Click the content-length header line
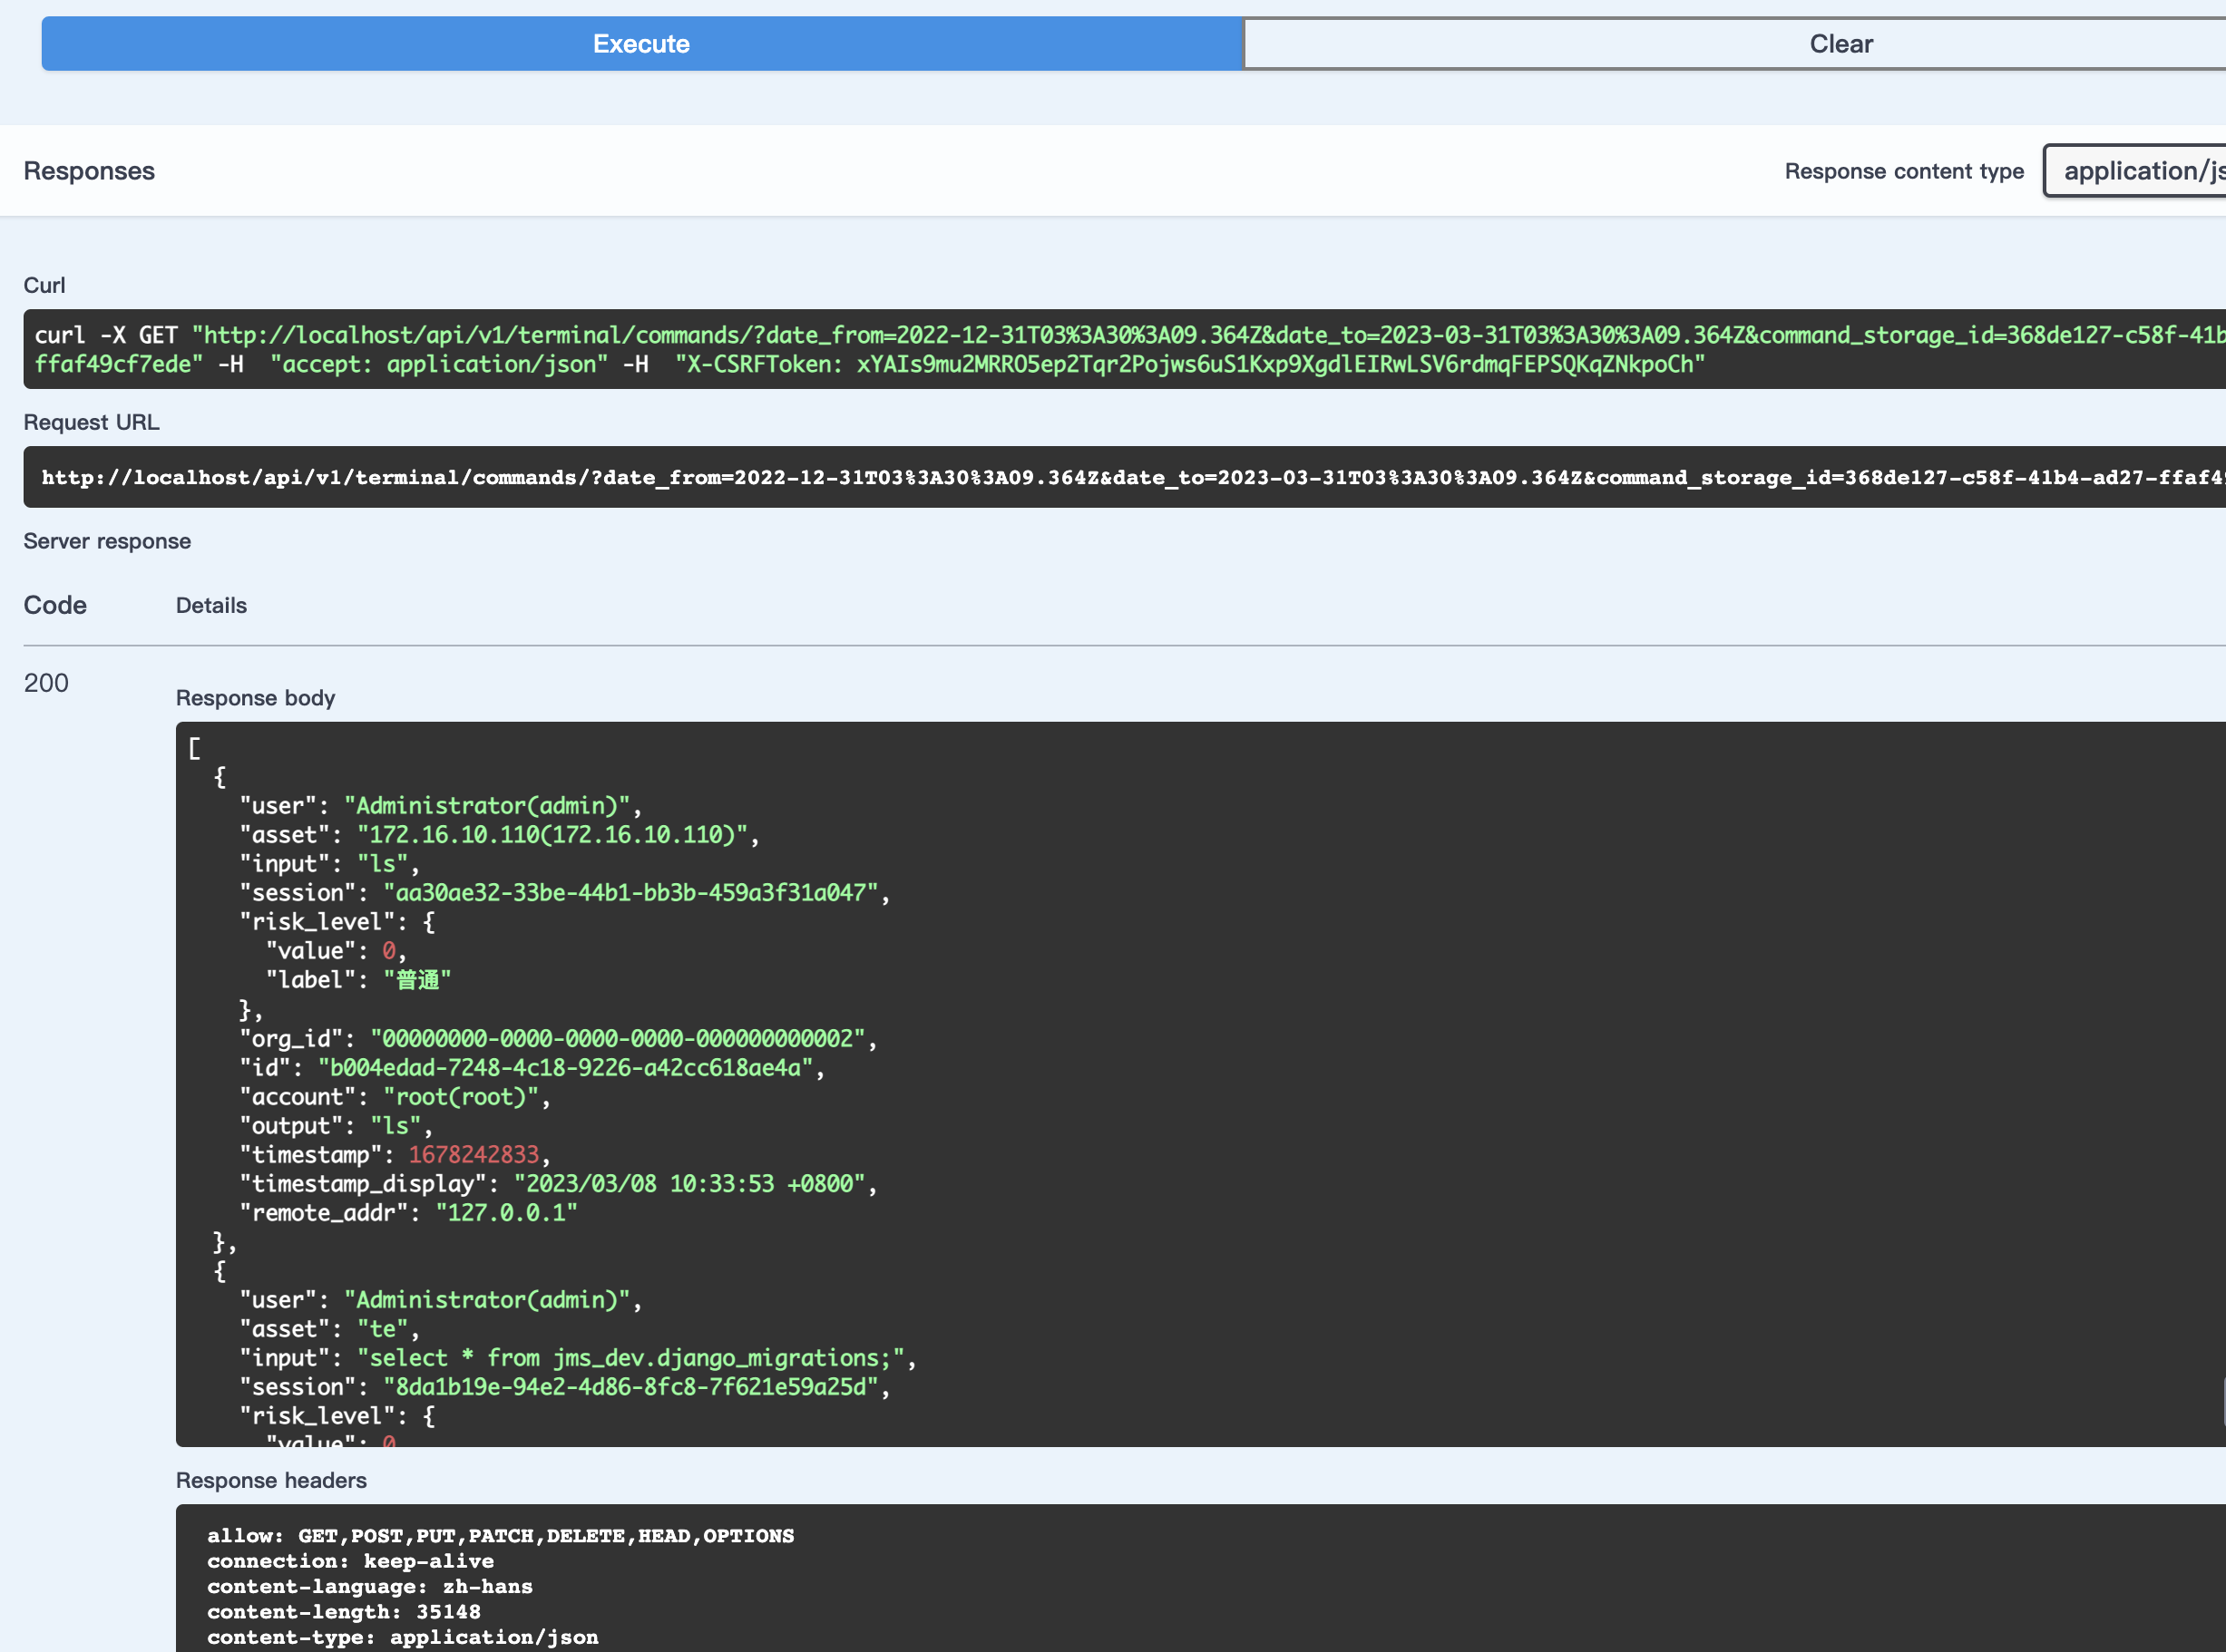 coord(343,1611)
